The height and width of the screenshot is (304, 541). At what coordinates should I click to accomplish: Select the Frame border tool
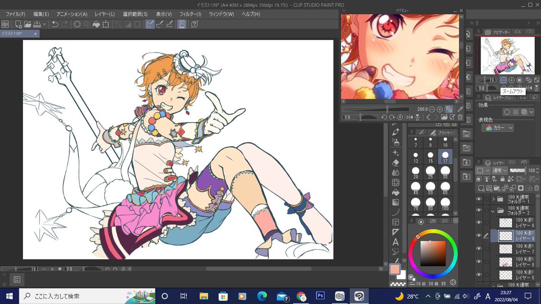[396, 222]
